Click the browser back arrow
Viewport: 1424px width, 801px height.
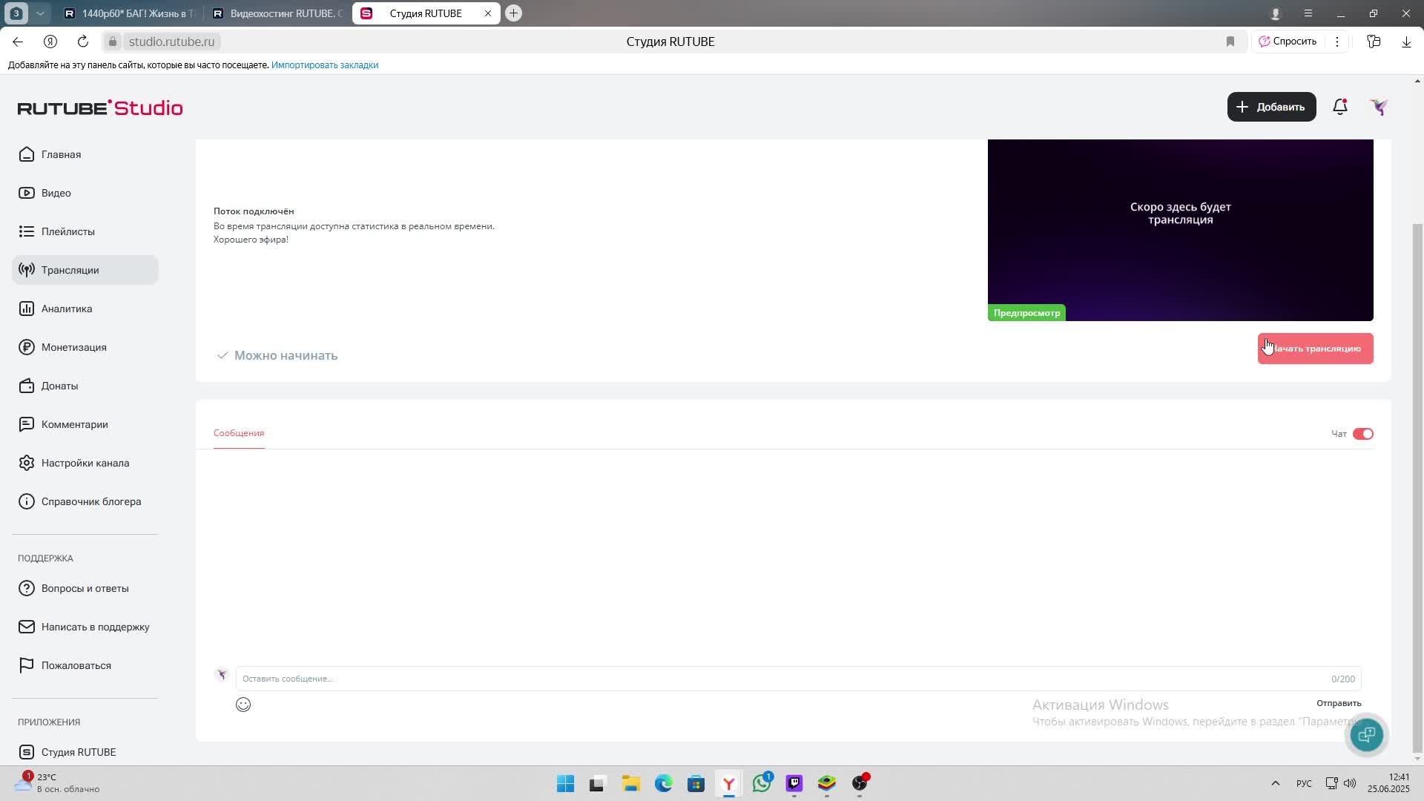[x=18, y=42]
